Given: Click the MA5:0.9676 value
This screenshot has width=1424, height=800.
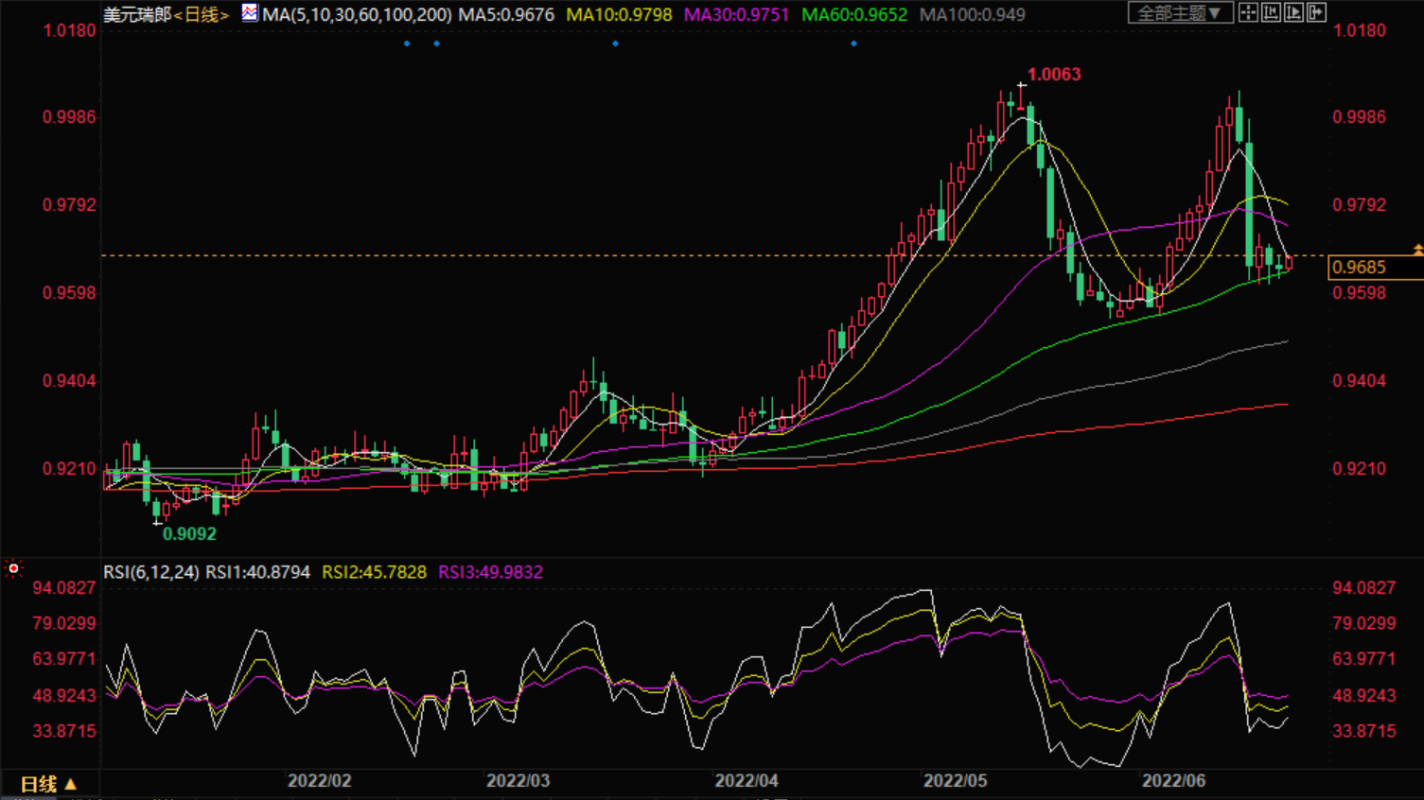Looking at the screenshot, I should coord(506,14).
